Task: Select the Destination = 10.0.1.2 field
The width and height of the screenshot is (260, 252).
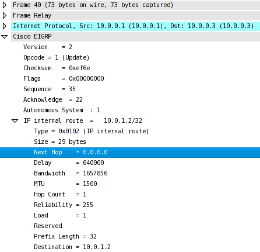Action: (x=72, y=247)
